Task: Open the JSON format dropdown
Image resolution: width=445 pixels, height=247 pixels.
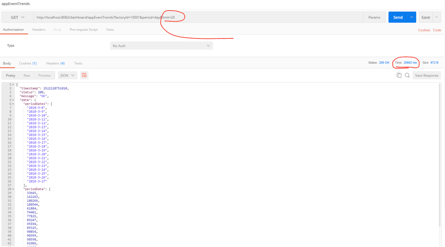Action: (67, 75)
